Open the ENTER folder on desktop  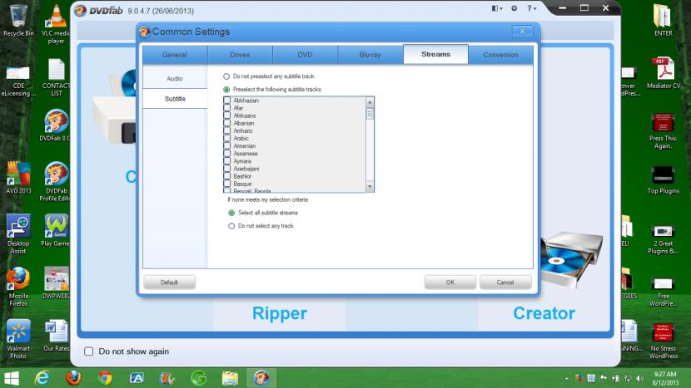tap(663, 20)
